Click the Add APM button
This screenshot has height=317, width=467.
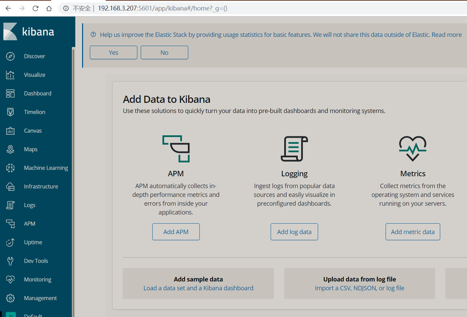point(176,232)
